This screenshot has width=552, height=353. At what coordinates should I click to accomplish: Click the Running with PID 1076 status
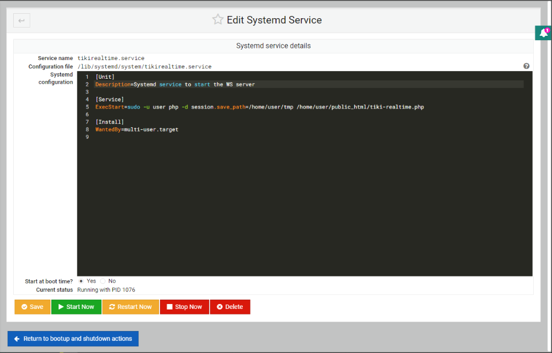[x=107, y=290]
